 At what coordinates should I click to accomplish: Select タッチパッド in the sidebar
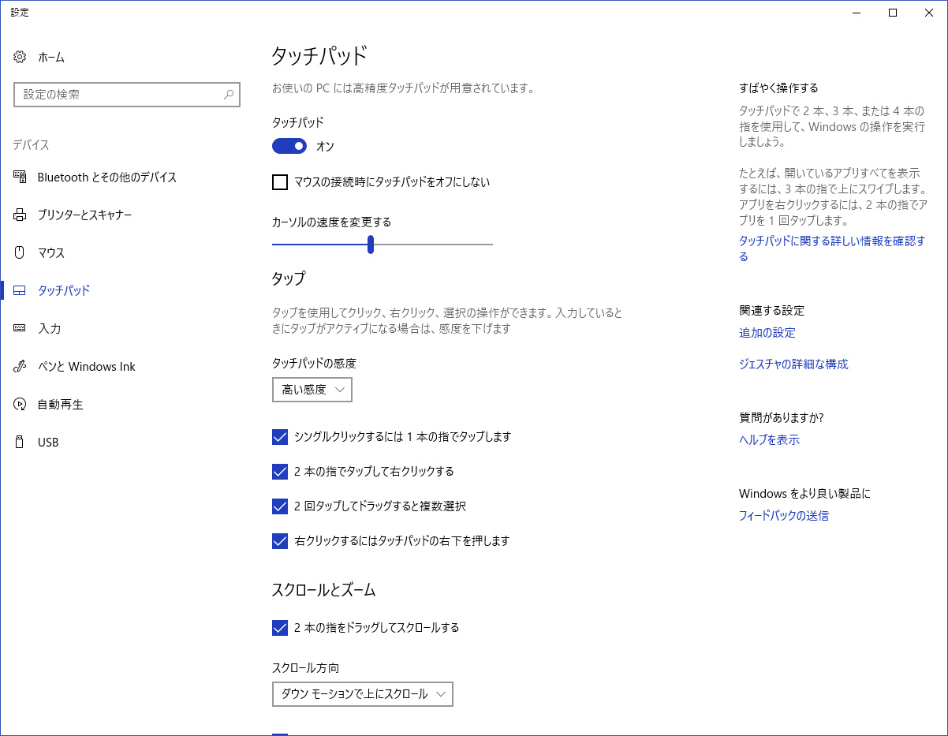(64, 291)
